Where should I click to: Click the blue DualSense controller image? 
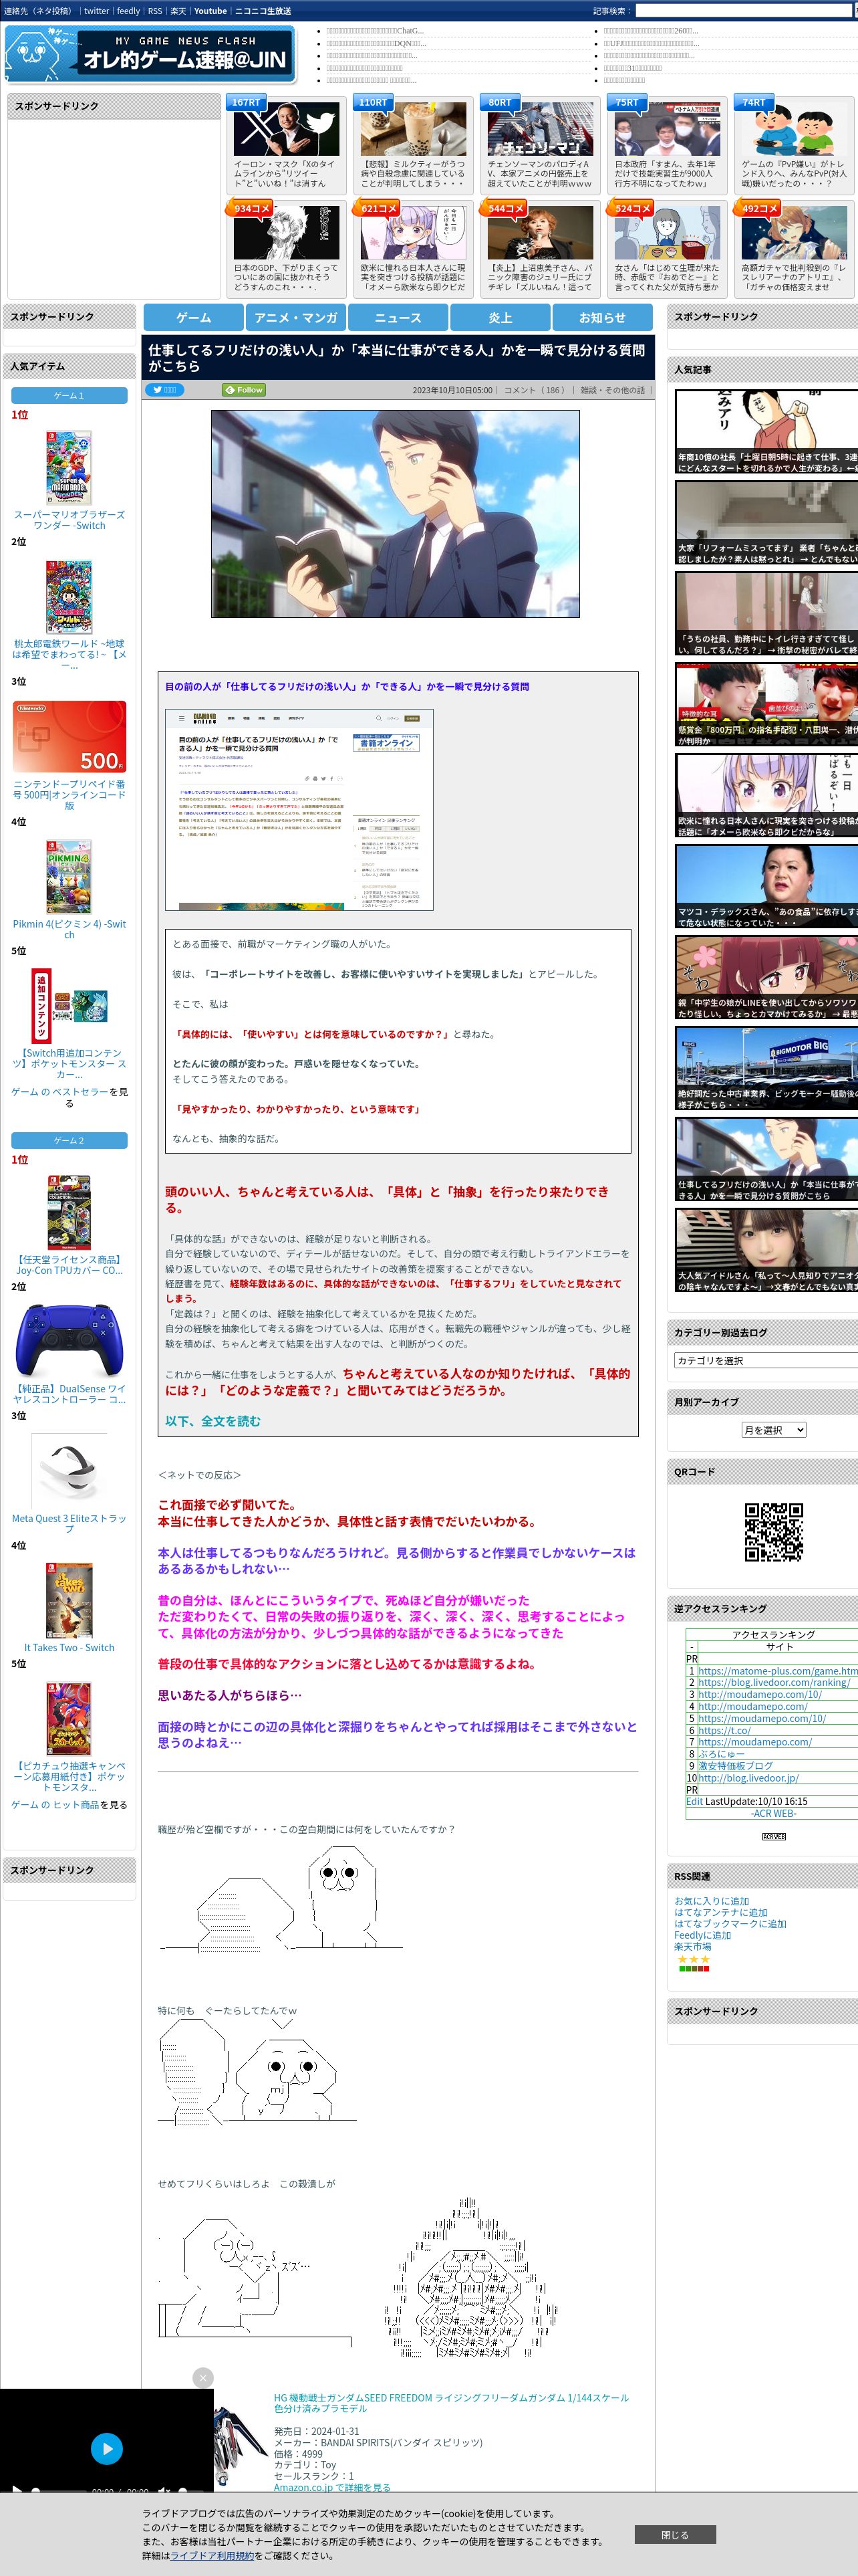(69, 1341)
